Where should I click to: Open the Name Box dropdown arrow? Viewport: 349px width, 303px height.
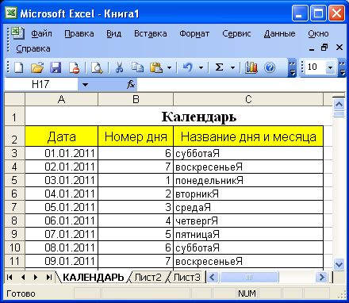coord(85,85)
